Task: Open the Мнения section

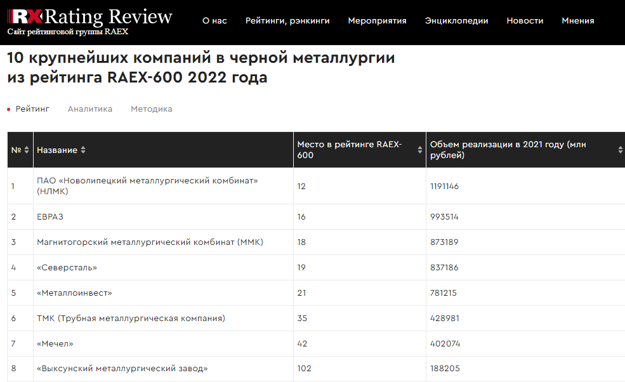Action: [x=577, y=21]
